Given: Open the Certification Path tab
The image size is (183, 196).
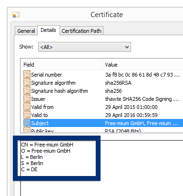Looking at the screenshot, I should pyautogui.click(x=81, y=31).
